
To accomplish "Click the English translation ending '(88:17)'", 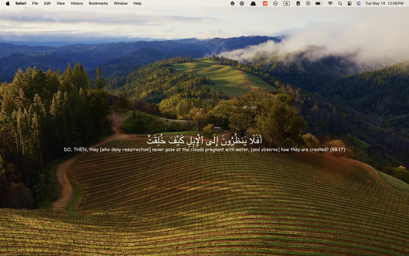I will click(204, 150).
